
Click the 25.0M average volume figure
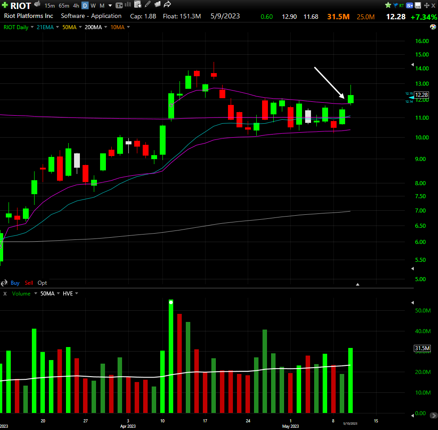click(x=366, y=17)
